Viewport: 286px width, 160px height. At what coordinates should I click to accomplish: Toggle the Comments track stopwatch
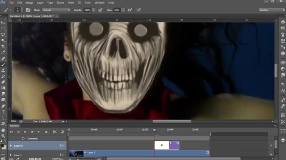[23, 138]
